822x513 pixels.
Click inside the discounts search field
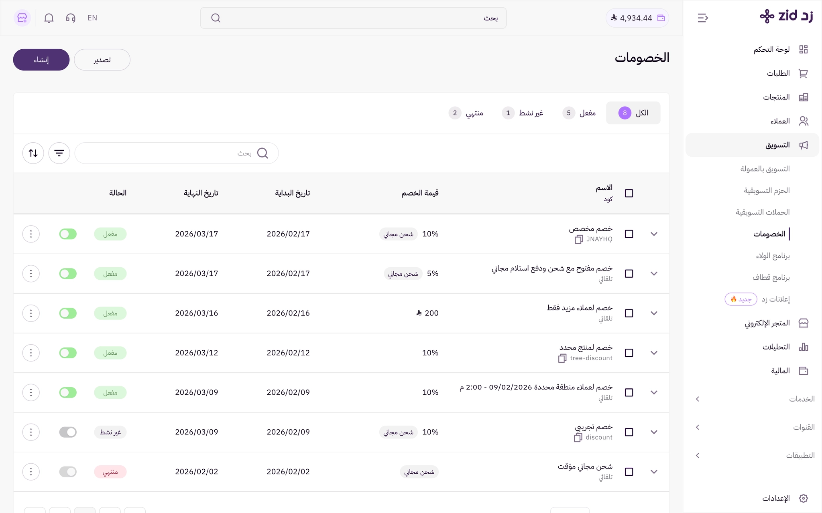pyautogui.click(x=177, y=153)
